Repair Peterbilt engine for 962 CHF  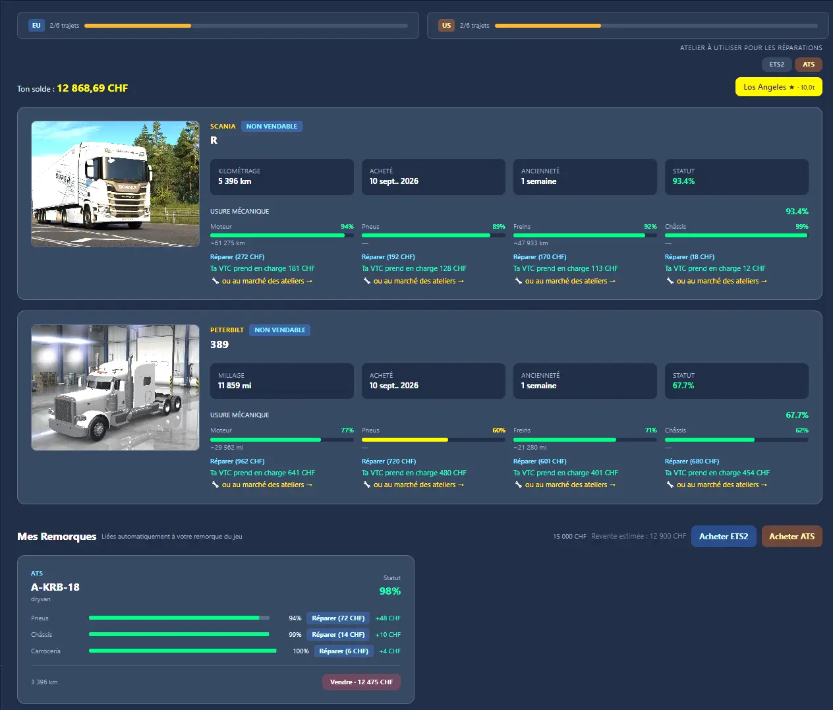tap(237, 461)
